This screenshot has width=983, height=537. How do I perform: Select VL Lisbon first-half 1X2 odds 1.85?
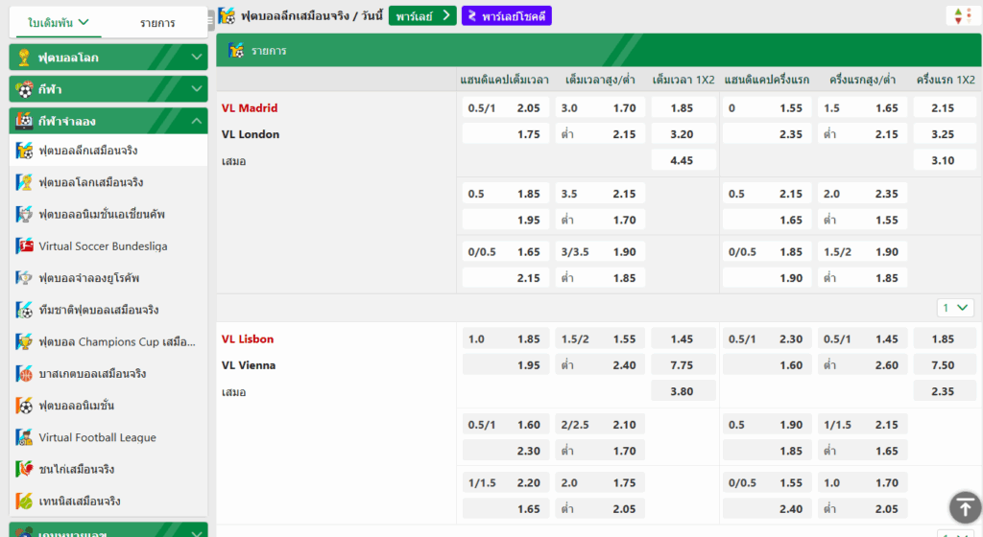945,339
